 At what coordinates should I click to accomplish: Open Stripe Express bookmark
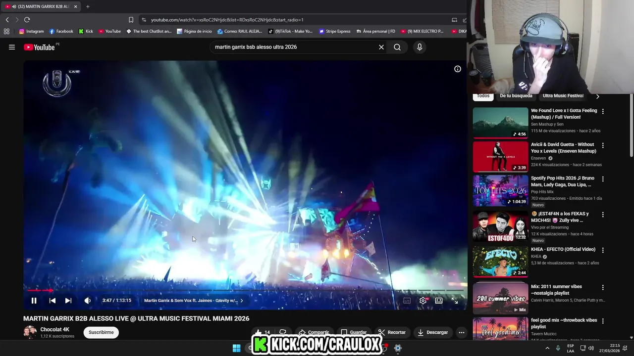335,31
